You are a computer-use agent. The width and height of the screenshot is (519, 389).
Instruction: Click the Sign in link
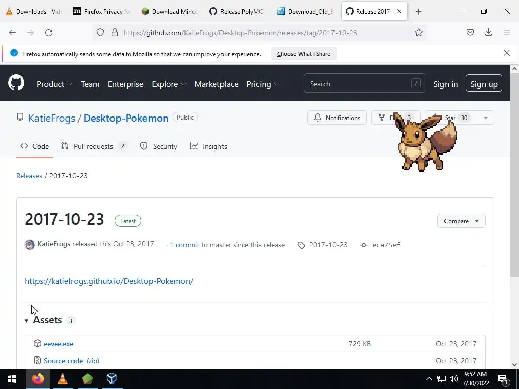tap(446, 84)
